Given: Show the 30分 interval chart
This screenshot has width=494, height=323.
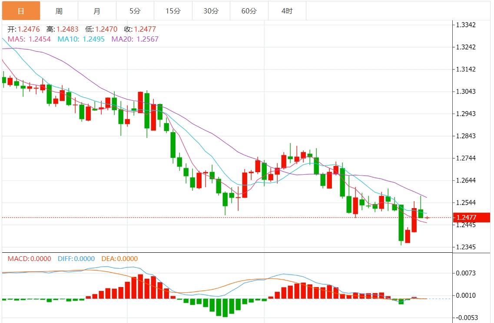Looking at the screenshot, I should point(211,11).
